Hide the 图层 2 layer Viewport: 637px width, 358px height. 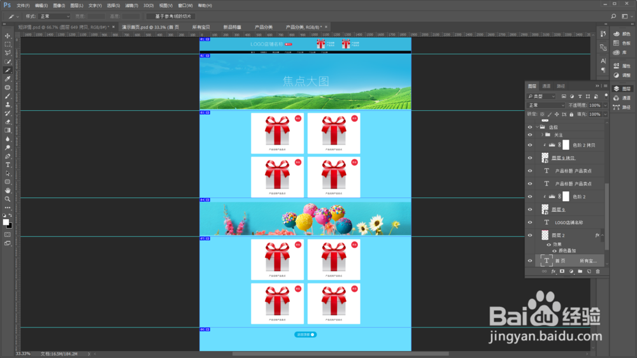click(530, 235)
